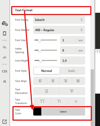Apply underline text decoration
The height and width of the screenshot is (126, 100).
[46, 91]
